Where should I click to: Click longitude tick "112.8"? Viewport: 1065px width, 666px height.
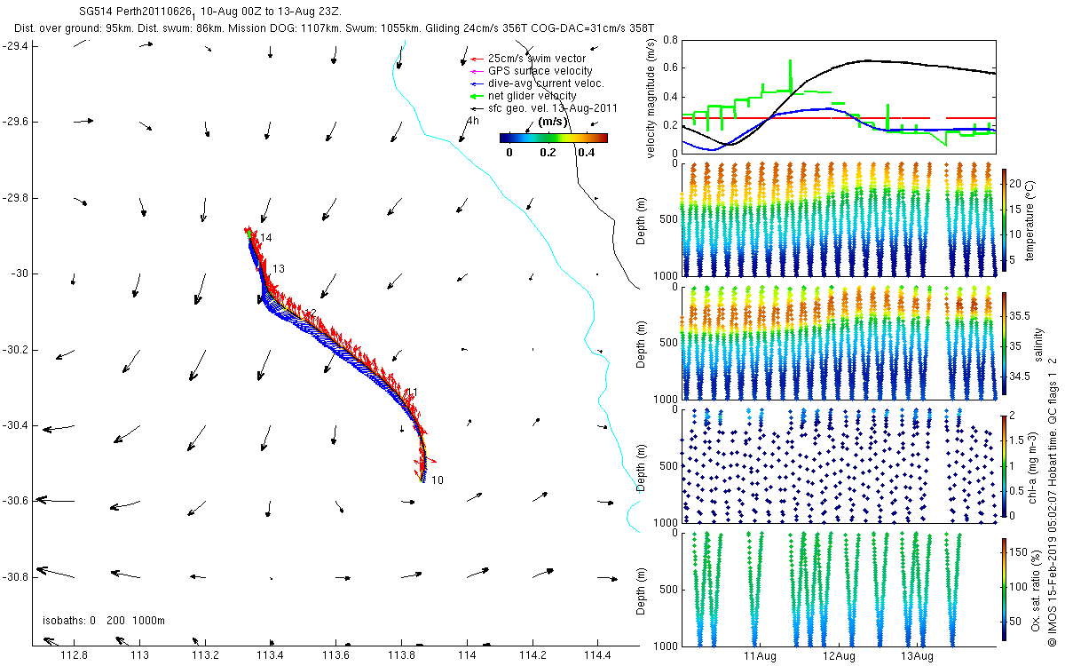click(x=74, y=655)
